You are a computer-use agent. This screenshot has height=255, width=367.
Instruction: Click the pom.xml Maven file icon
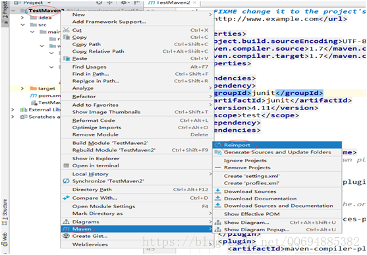coord(34,96)
